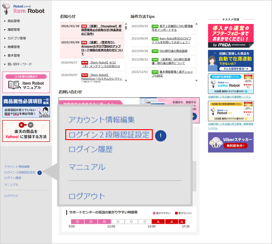
Task: Open tip SKU移行前準備・移行後の操作について
Action: click(171, 61)
